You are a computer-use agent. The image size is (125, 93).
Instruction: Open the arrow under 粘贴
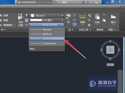(x=97, y=25)
